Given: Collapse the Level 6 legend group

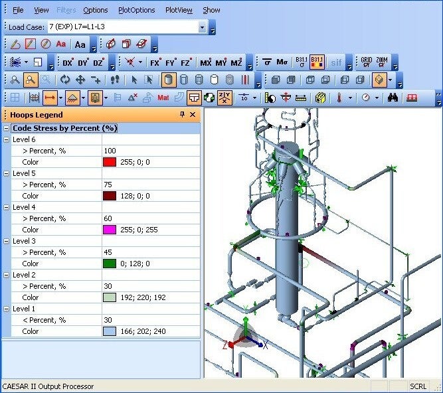Looking at the screenshot, I should point(6,139).
